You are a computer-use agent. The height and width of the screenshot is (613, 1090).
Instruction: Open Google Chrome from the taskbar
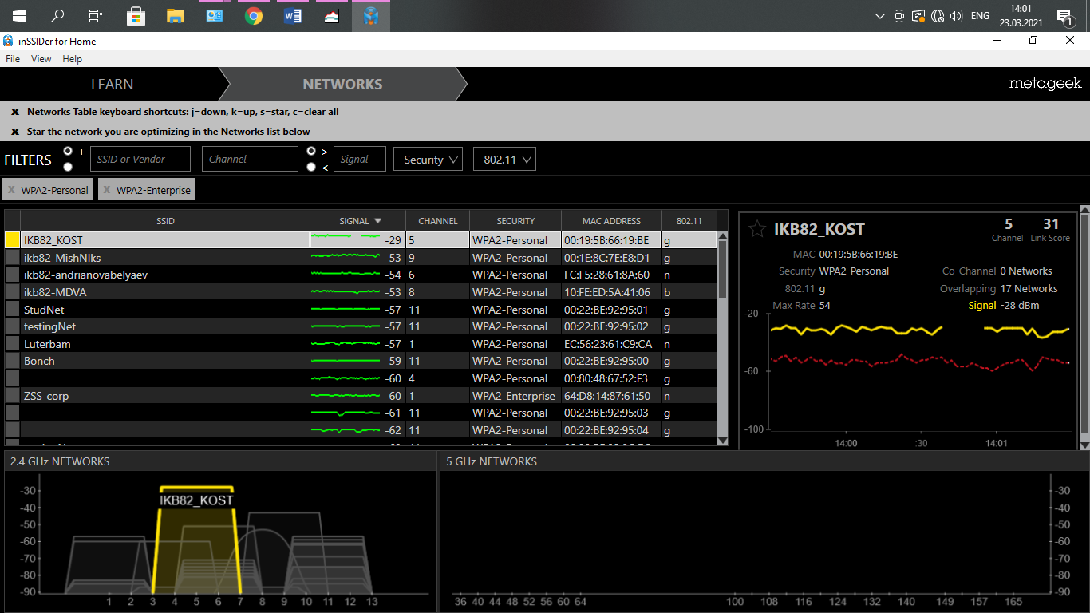click(254, 16)
